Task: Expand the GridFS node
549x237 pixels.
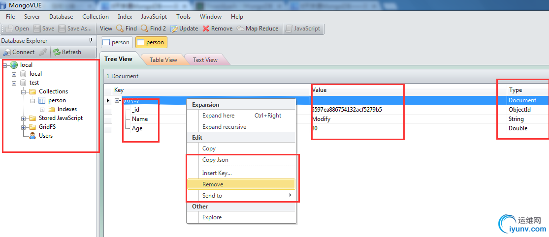Action: [x=23, y=127]
